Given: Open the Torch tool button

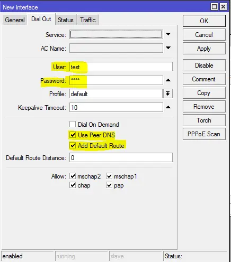Looking at the screenshot, I should tap(204, 120).
